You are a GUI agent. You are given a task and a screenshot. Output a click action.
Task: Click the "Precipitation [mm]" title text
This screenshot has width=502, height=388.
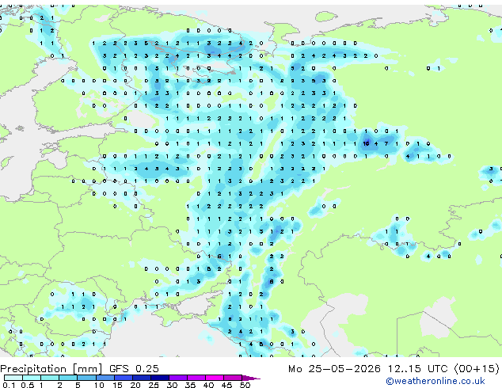pos(51,369)
